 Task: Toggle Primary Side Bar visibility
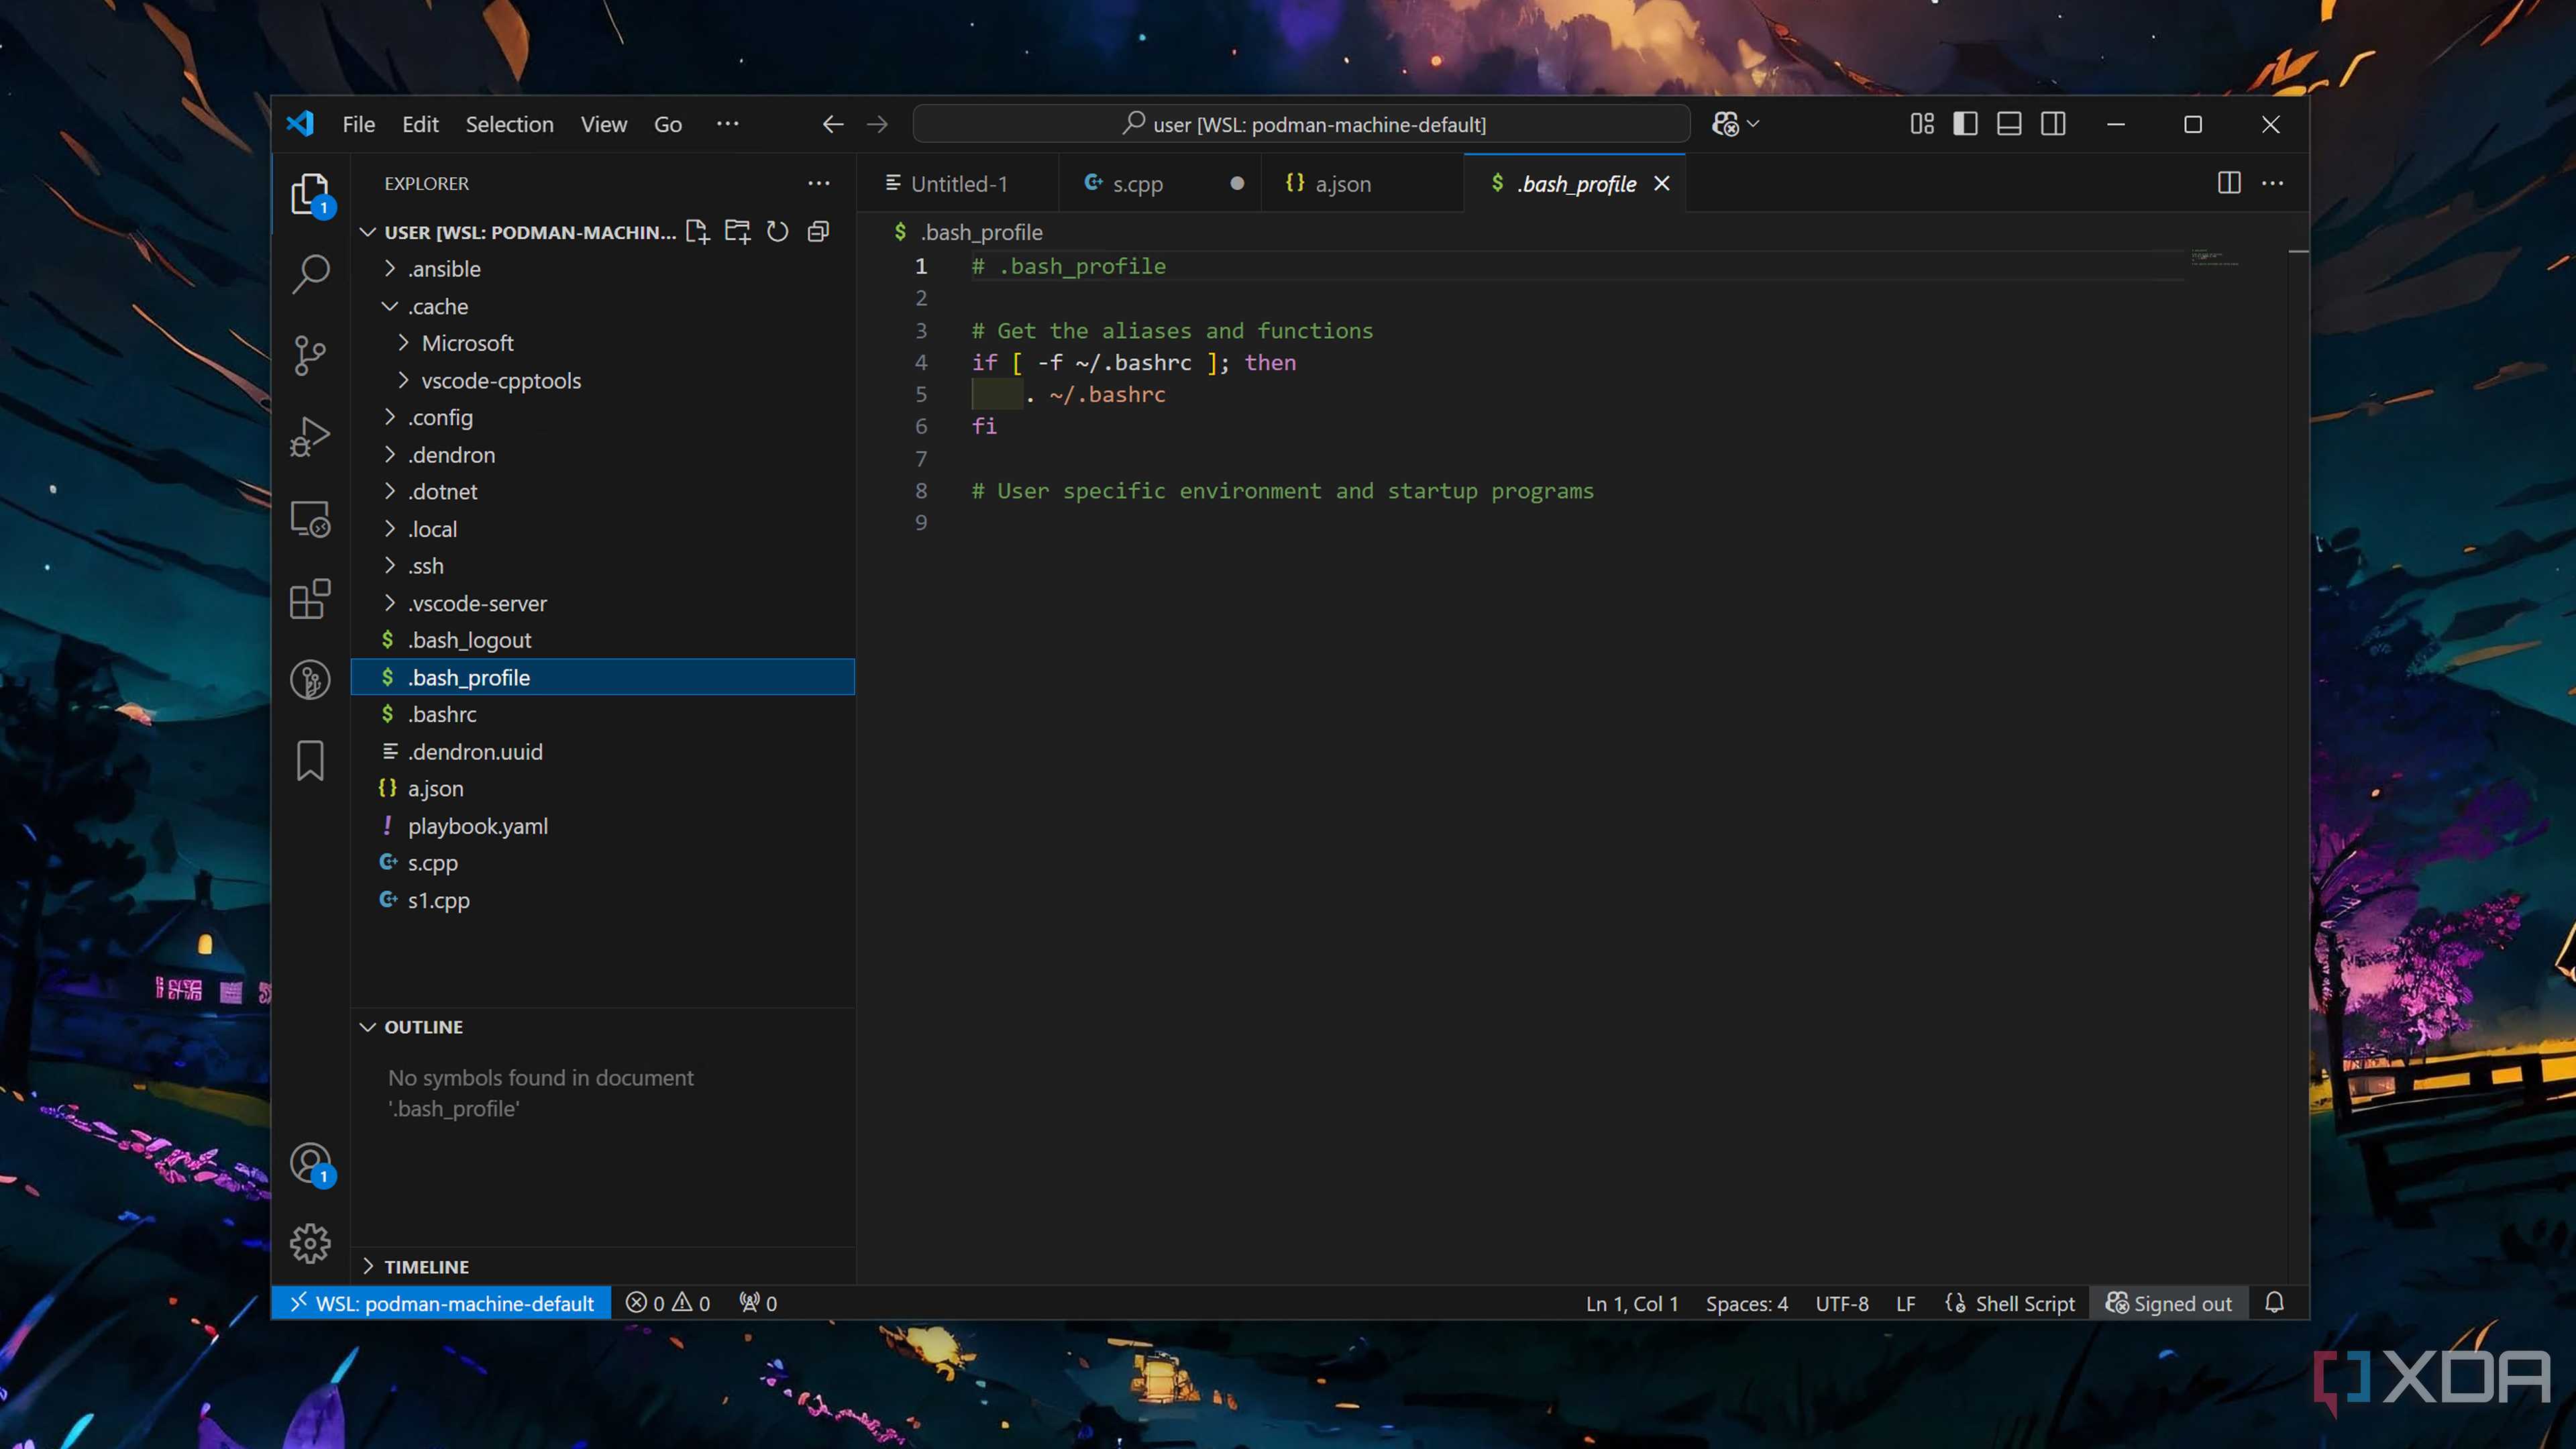pyautogui.click(x=1965, y=124)
